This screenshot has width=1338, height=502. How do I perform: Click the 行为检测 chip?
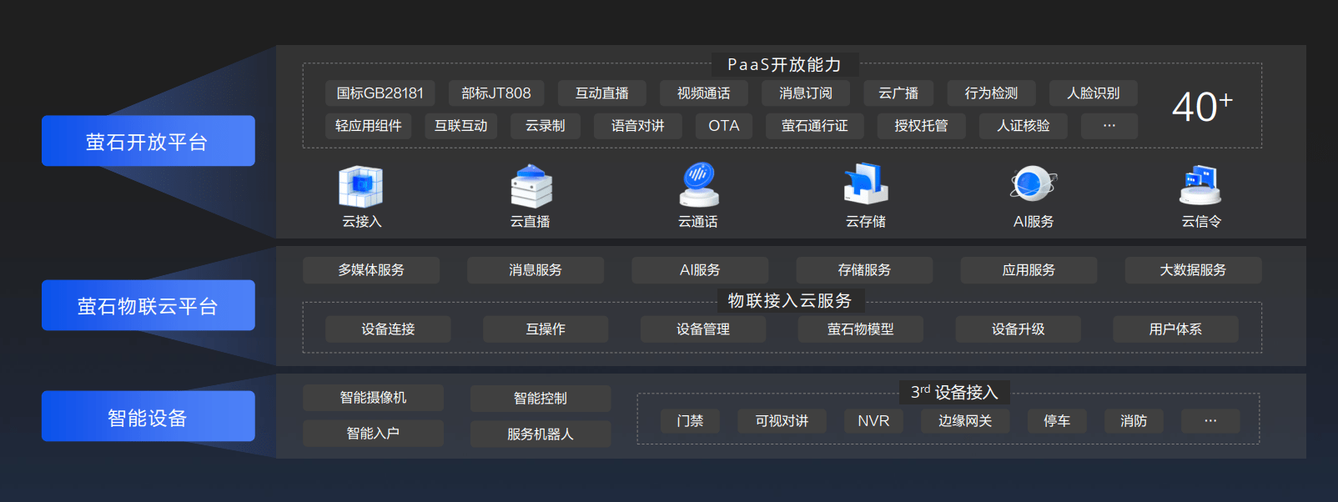tap(992, 93)
